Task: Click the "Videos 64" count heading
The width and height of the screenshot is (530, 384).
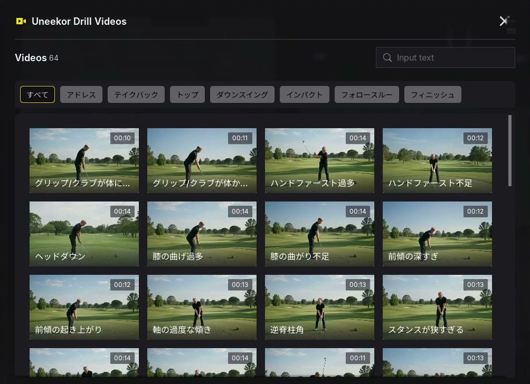Action: 36,57
